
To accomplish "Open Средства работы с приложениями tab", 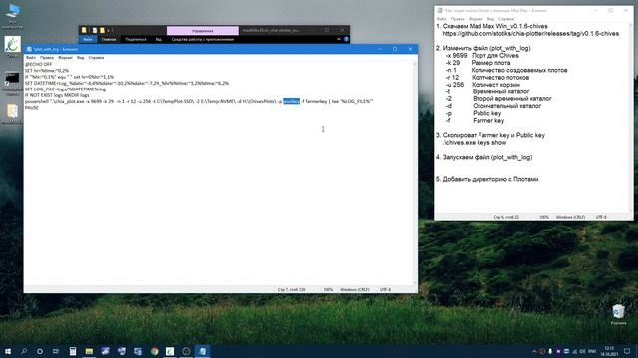I will [x=203, y=40].
